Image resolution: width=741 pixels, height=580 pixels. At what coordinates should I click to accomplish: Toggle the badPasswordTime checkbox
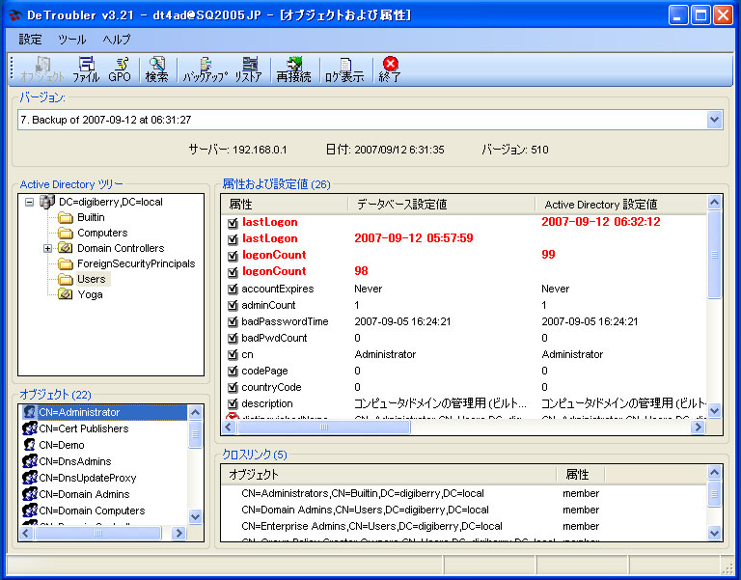pyautogui.click(x=233, y=322)
